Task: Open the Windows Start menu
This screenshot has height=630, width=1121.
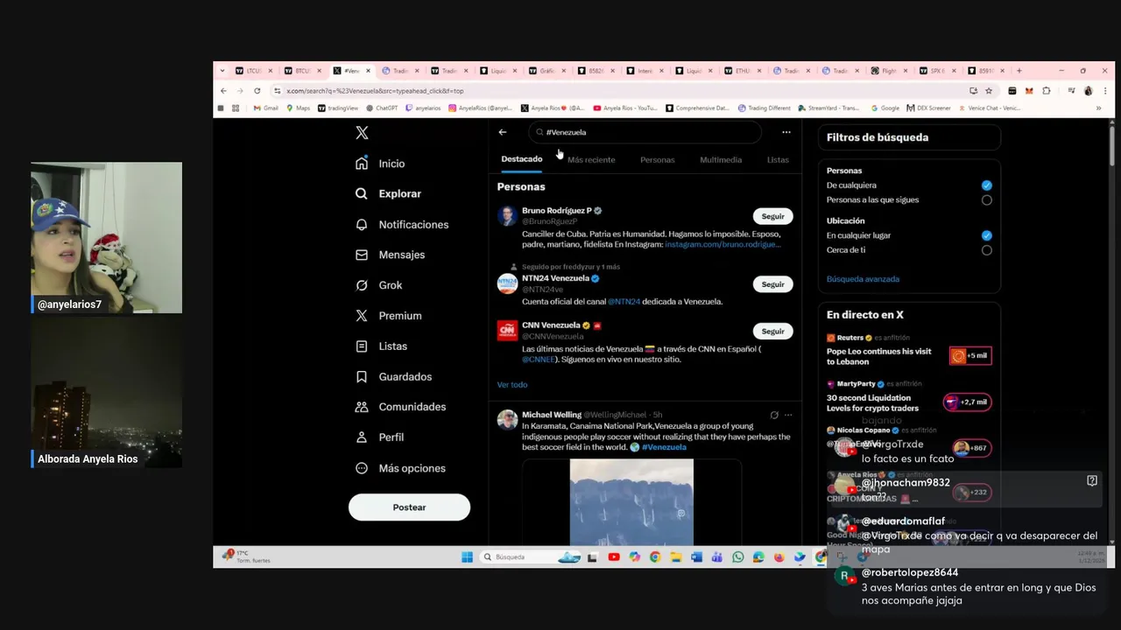Action: 467,557
